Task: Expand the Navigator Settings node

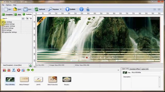Action: (3, 26)
